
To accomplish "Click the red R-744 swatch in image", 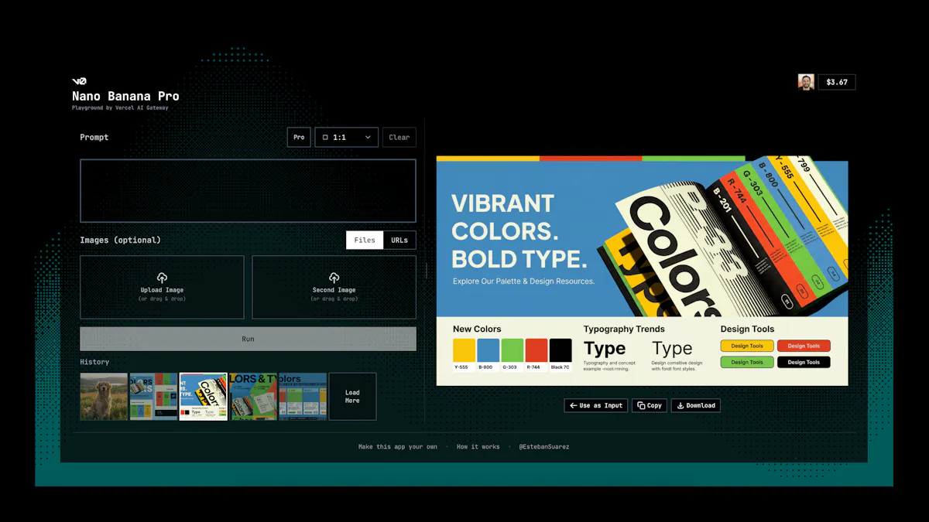I will click(536, 350).
